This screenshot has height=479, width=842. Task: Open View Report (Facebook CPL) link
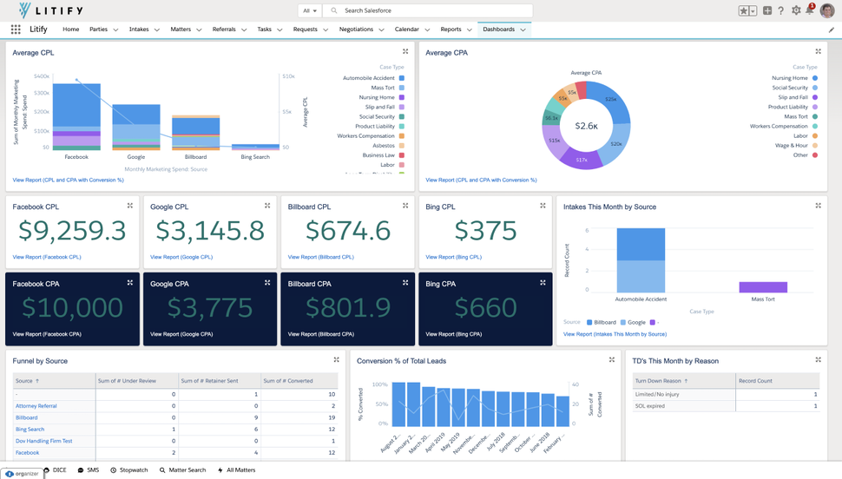coord(47,257)
